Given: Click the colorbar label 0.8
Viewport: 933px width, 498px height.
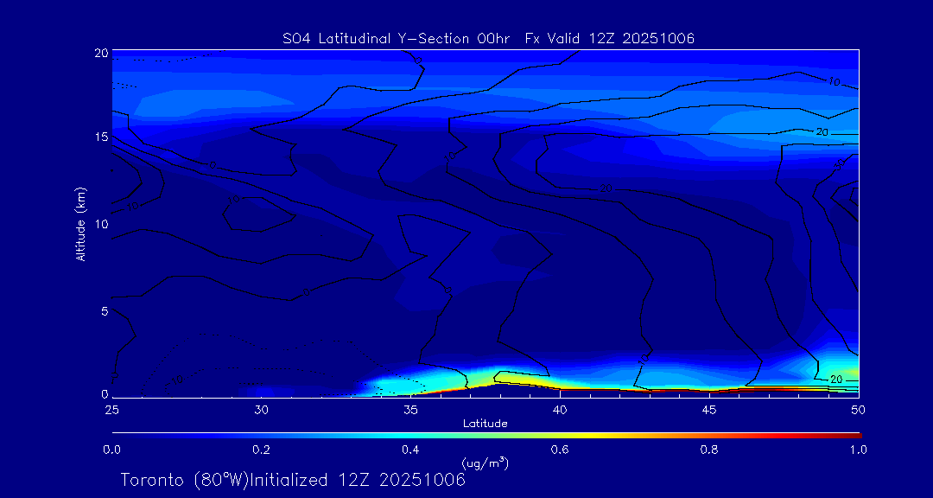Looking at the screenshot, I should [x=709, y=450].
